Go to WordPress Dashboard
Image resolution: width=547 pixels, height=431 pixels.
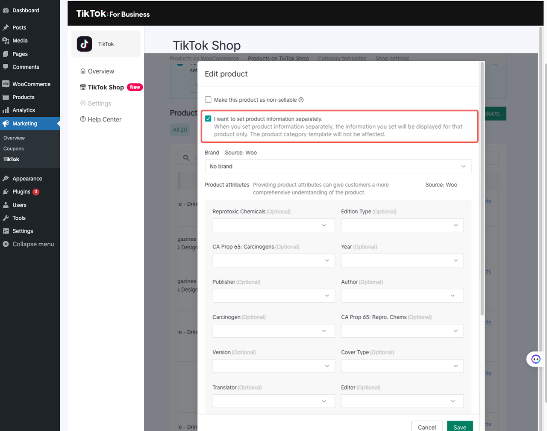tap(26, 10)
